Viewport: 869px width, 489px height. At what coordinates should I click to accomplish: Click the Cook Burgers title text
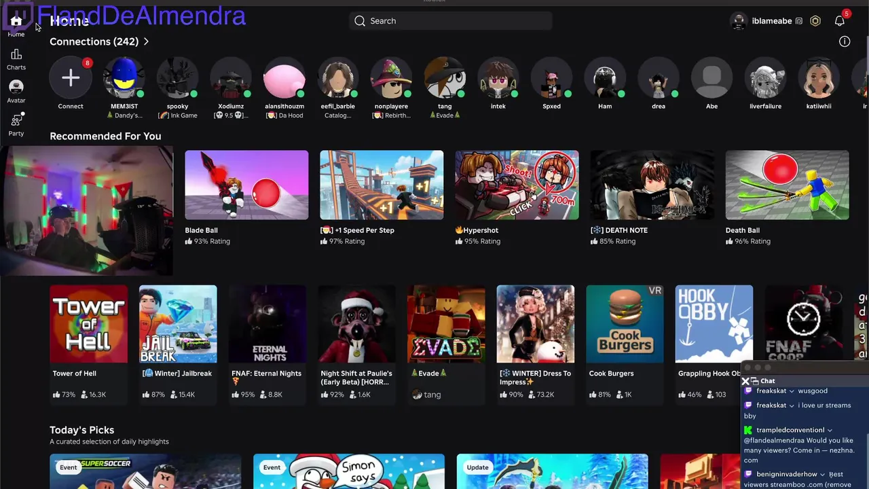[611, 374]
